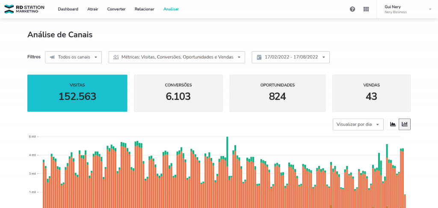Open the apps grid icon
The image size is (438, 208).
tap(366, 9)
